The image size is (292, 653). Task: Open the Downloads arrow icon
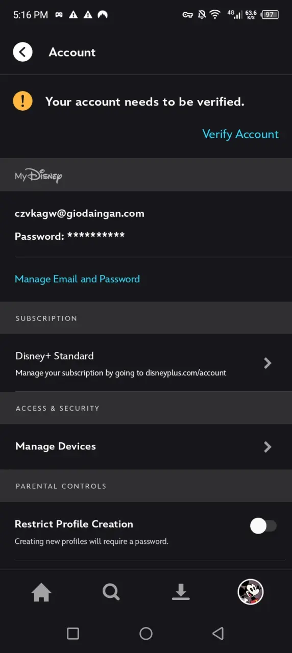181,592
